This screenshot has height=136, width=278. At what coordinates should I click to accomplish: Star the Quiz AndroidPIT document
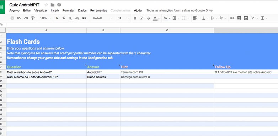tap(46, 5)
